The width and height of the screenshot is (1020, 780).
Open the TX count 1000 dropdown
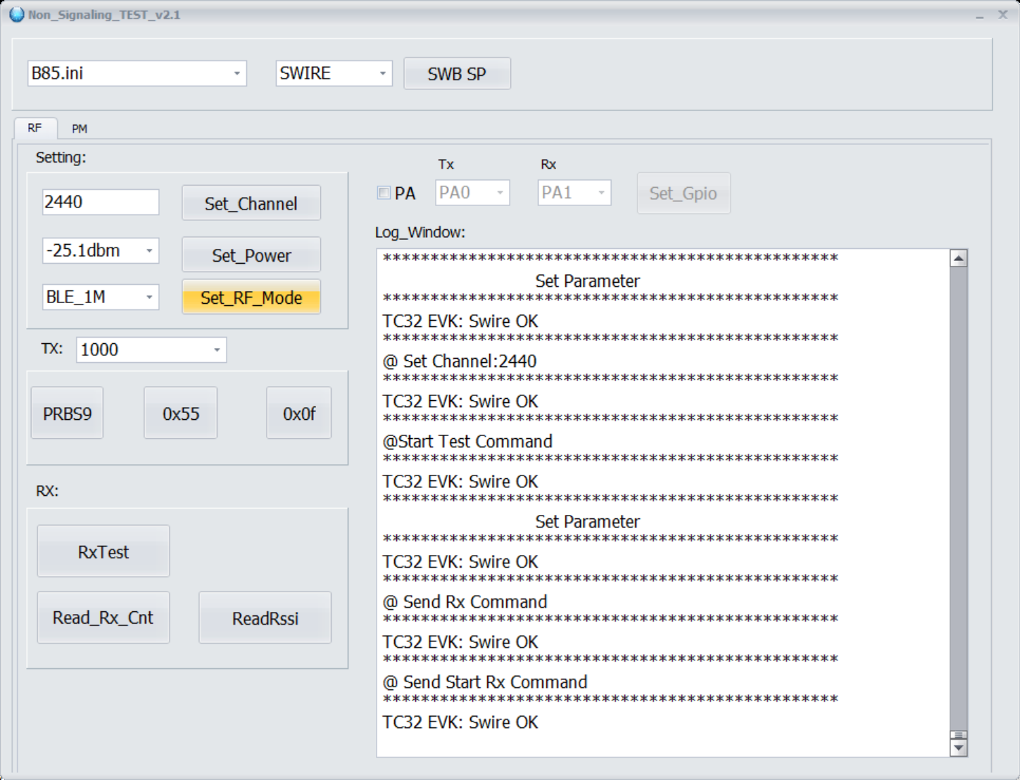(x=217, y=350)
